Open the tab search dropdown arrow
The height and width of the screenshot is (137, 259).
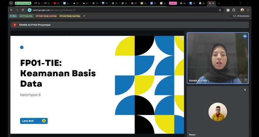11,3
